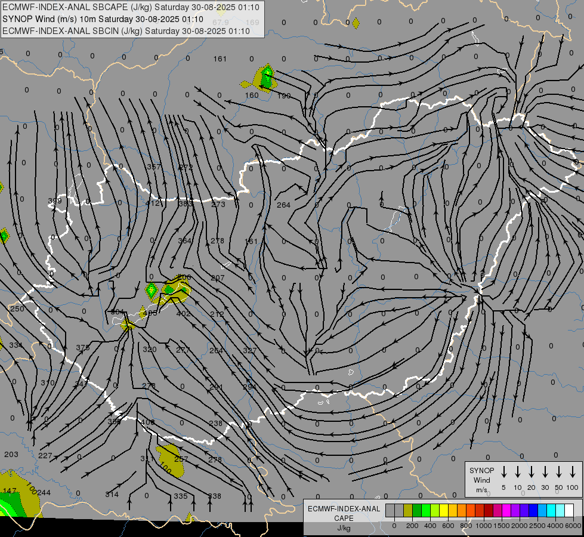
Task: Click the 1000 tick label in CAPE legend
Action: coord(483,526)
